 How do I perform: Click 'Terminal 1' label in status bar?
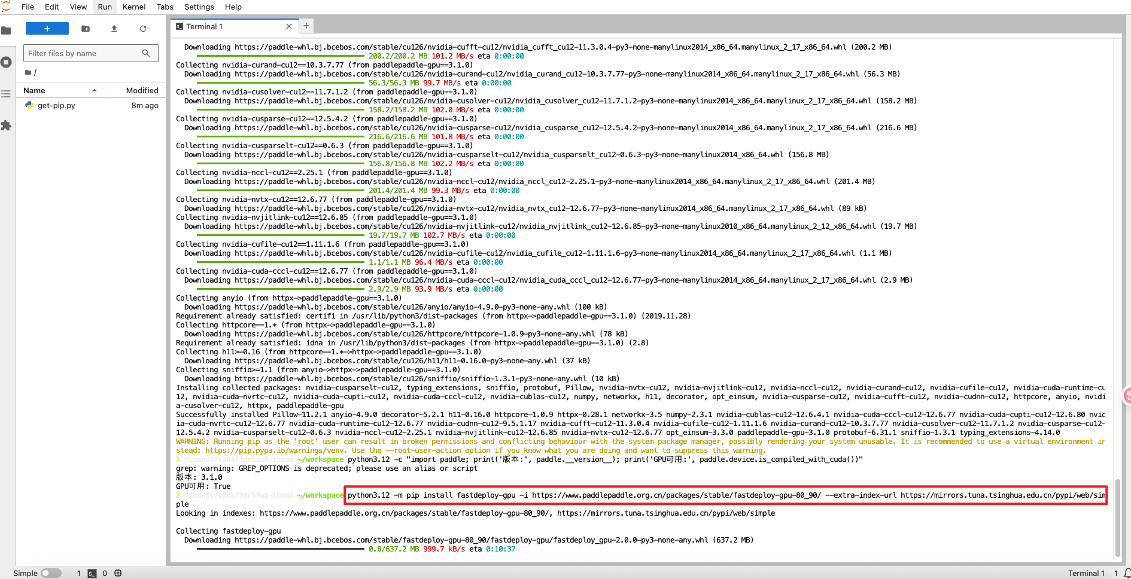[x=1086, y=573]
